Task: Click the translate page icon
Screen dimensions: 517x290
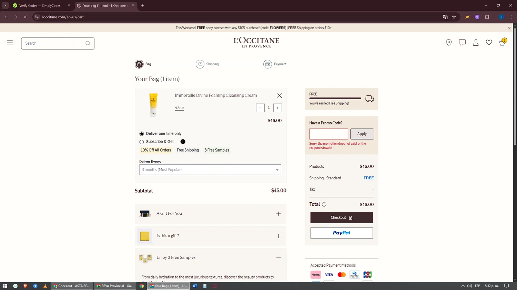Action: point(445,17)
